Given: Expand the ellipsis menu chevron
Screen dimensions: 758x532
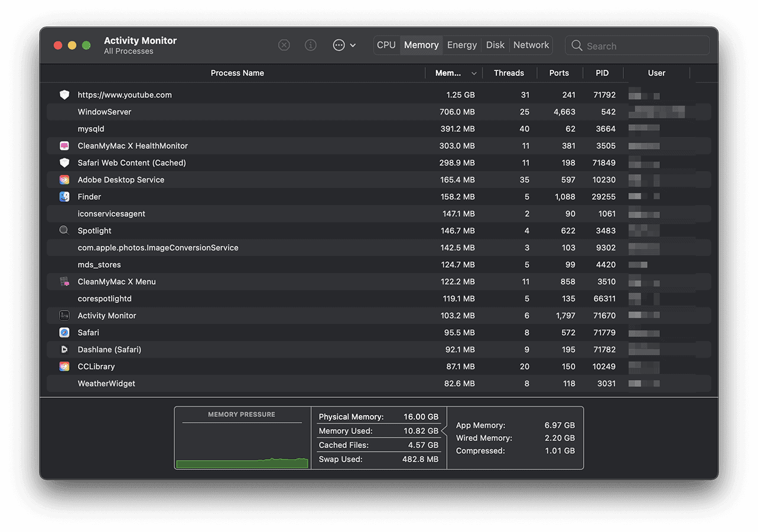Looking at the screenshot, I should pos(353,46).
